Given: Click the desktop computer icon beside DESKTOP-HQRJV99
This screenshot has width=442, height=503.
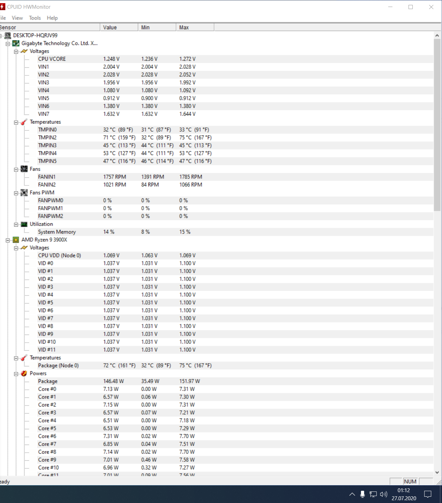Looking at the screenshot, I should 8,35.
